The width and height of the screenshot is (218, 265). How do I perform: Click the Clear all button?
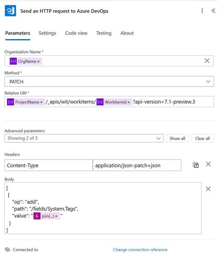[x=202, y=138]
